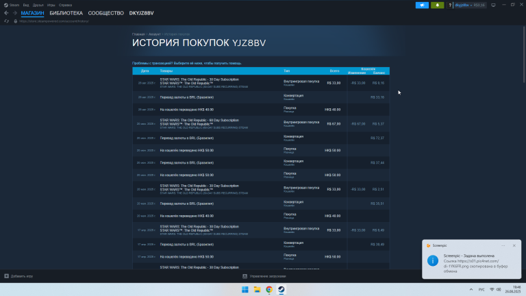The image size is (526, 296).
Task: Click the РУС language indicator
Action: (x=481, y=290)
